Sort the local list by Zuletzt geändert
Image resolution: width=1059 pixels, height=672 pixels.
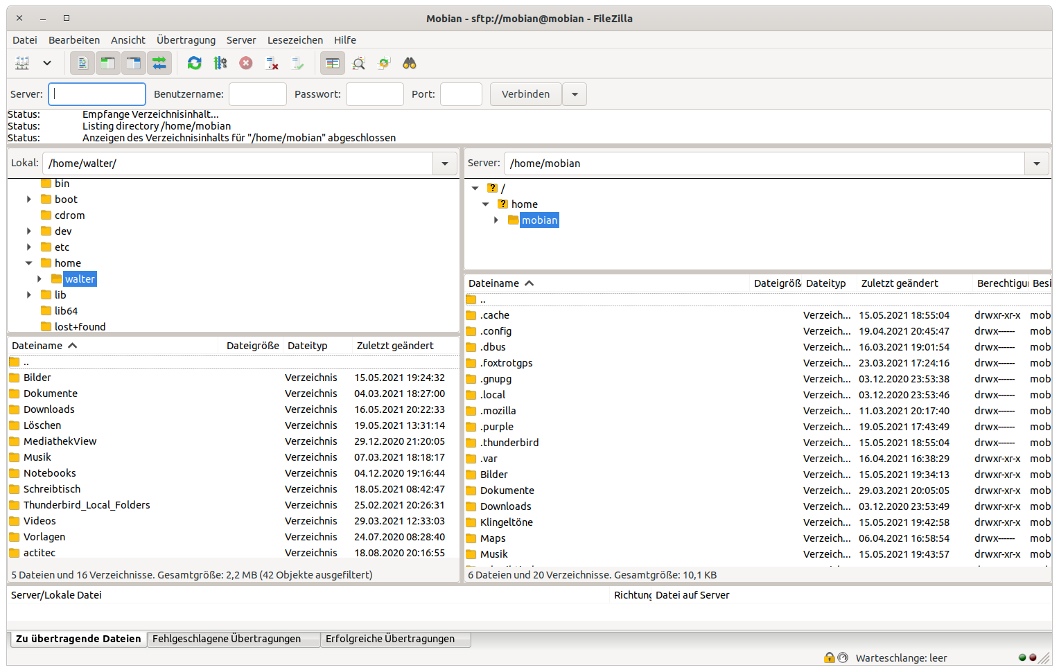point(395,346)
